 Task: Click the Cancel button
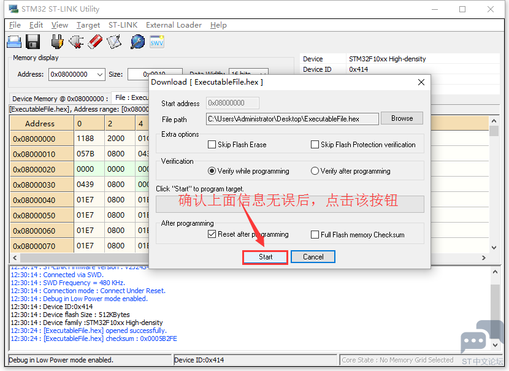pyautogui.click(x=313, y=257)
